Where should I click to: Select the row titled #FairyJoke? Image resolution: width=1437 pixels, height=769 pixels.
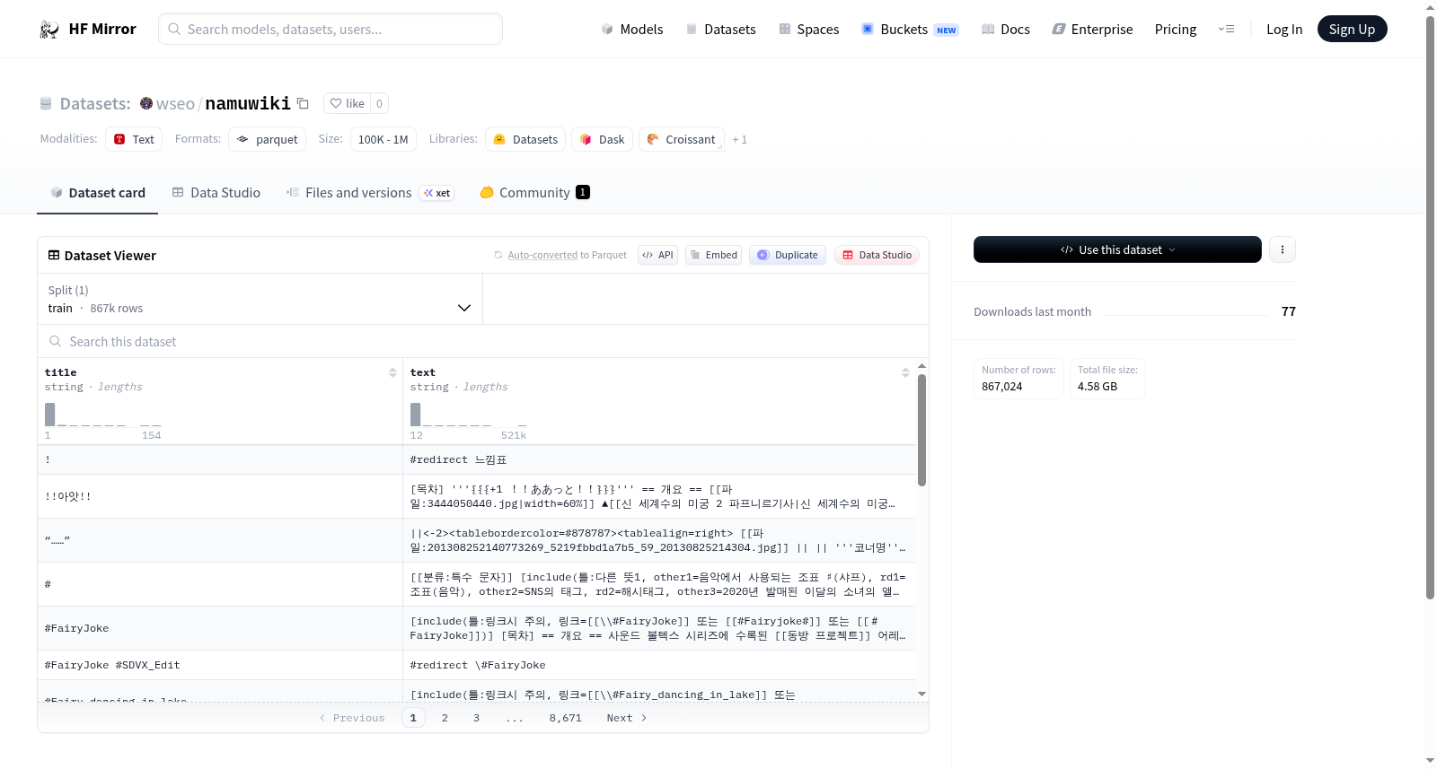coord(476,628)
